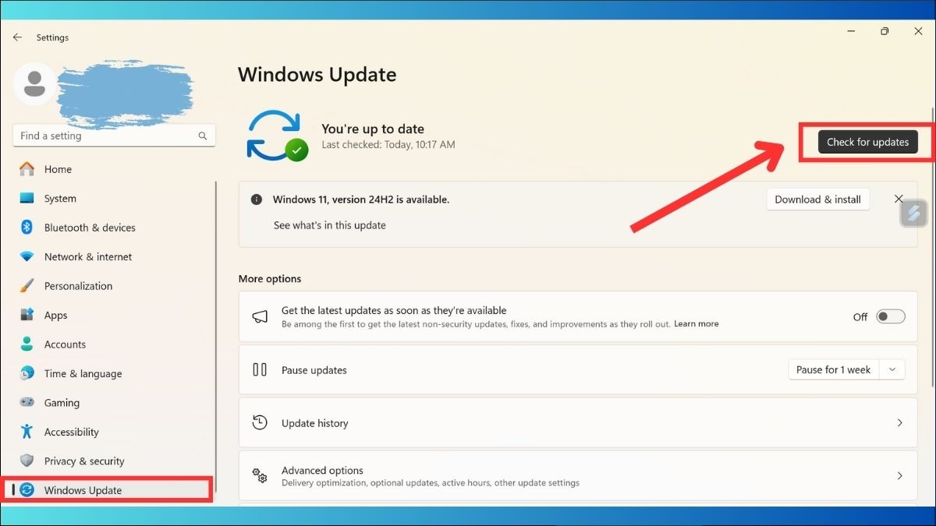Click Check for updates button
The height and width of the screenshot is (526, 936).
tap(867, 142)
